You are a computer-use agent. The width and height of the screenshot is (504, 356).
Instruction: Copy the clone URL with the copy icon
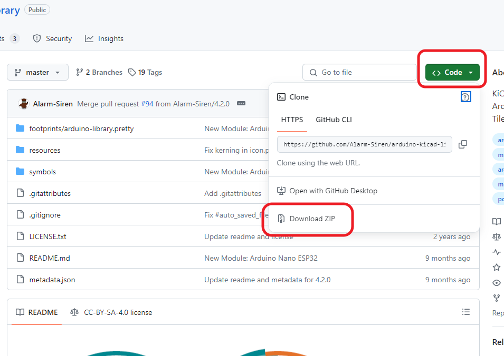462,144
